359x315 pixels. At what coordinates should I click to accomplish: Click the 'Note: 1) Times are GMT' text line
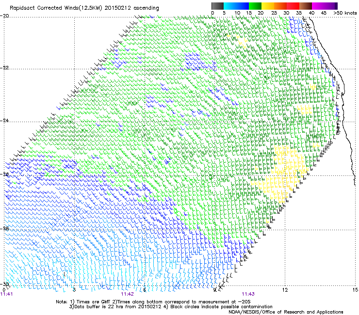[153, 302]
